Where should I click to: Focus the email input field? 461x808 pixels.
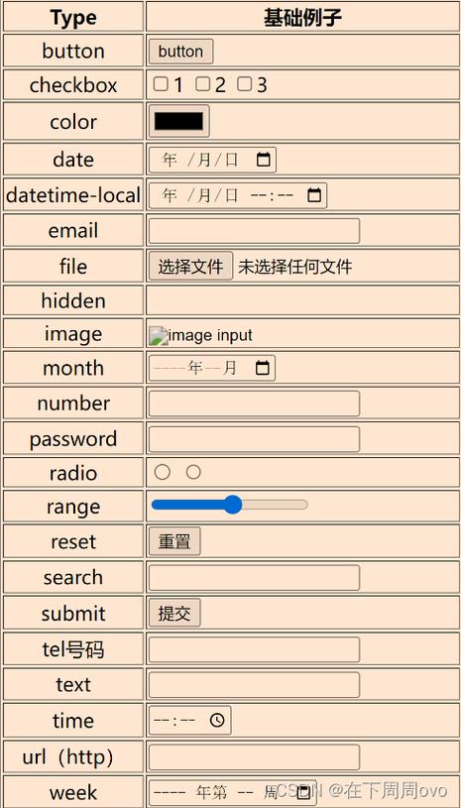click(254, 231)
